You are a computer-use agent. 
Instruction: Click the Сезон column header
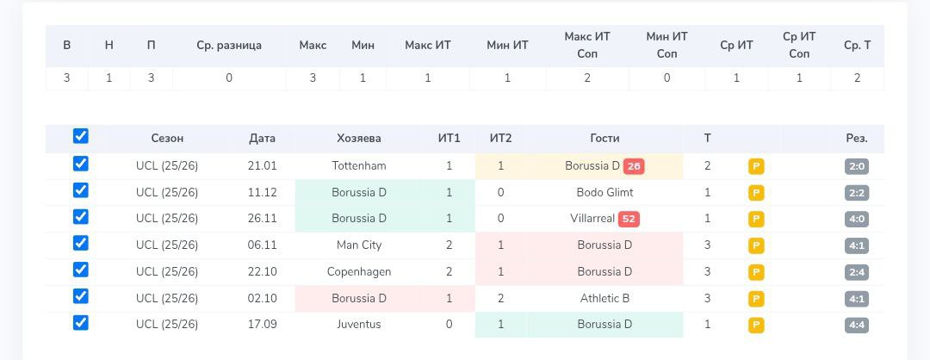[x=167, y=139]
